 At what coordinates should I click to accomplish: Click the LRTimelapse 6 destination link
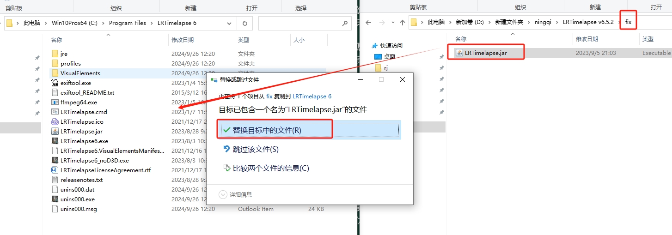(x=312, y=96)
